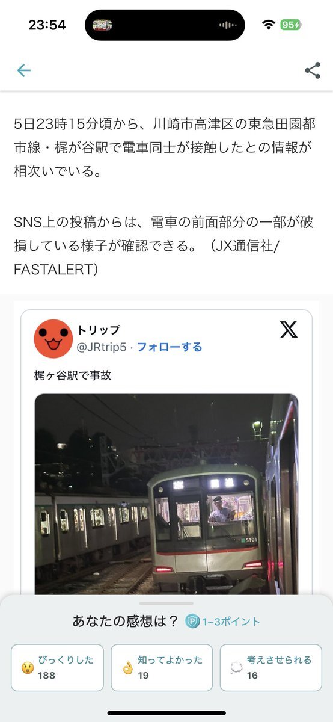Tap the Dynamic Island live activity thumbnail
333x722 pixels.
102,25
